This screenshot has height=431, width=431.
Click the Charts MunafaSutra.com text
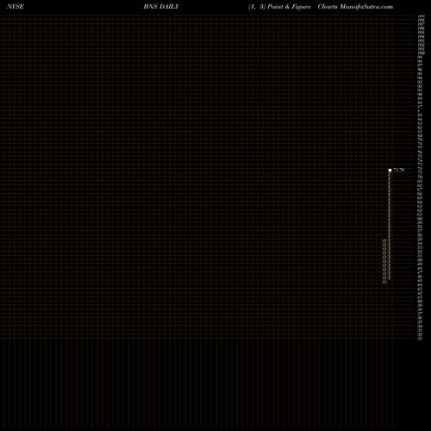coord(355,7)
